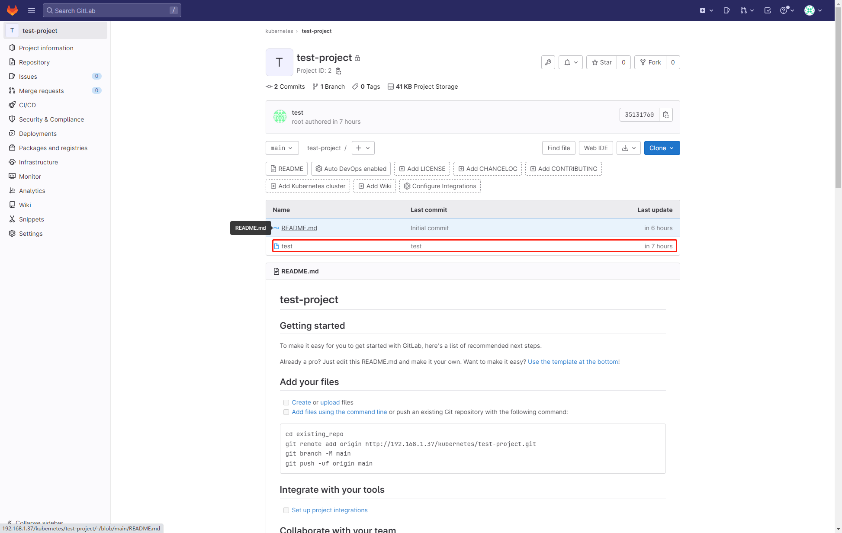Click Configure Integrations

pyautogui.click(x=440, y=186)
